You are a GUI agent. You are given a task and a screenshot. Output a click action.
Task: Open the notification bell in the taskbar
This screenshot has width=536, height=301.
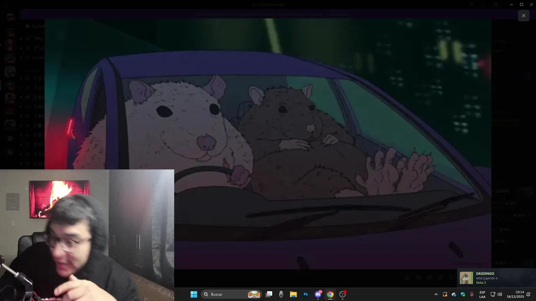click(528, 294)
